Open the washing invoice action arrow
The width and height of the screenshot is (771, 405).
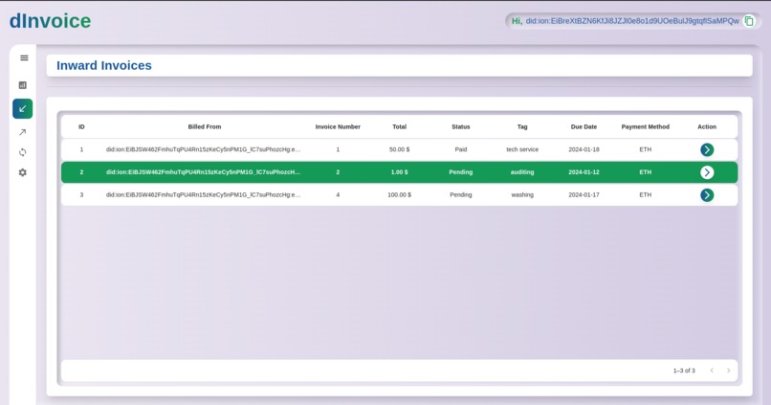tap(707, 195)
